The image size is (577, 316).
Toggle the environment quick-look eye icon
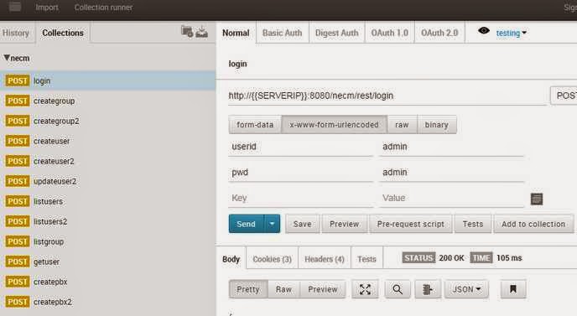point(484,31)
